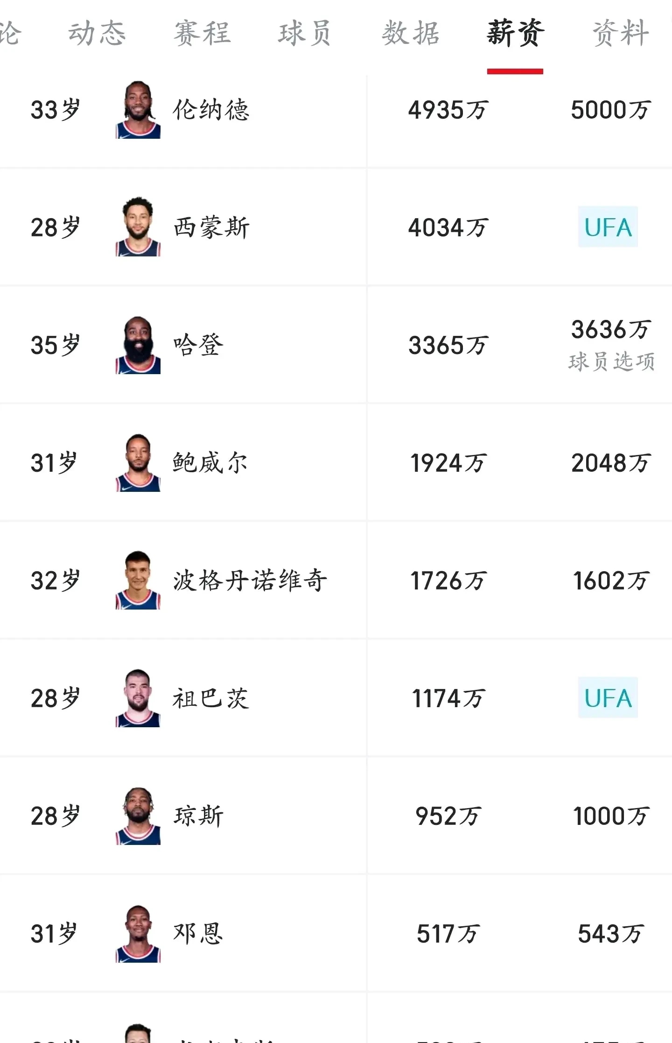Select the 球员 tab
Image resolution: width=672 pixels, height=1043 pixels.
pyautogui.click(x=305, y=34)
